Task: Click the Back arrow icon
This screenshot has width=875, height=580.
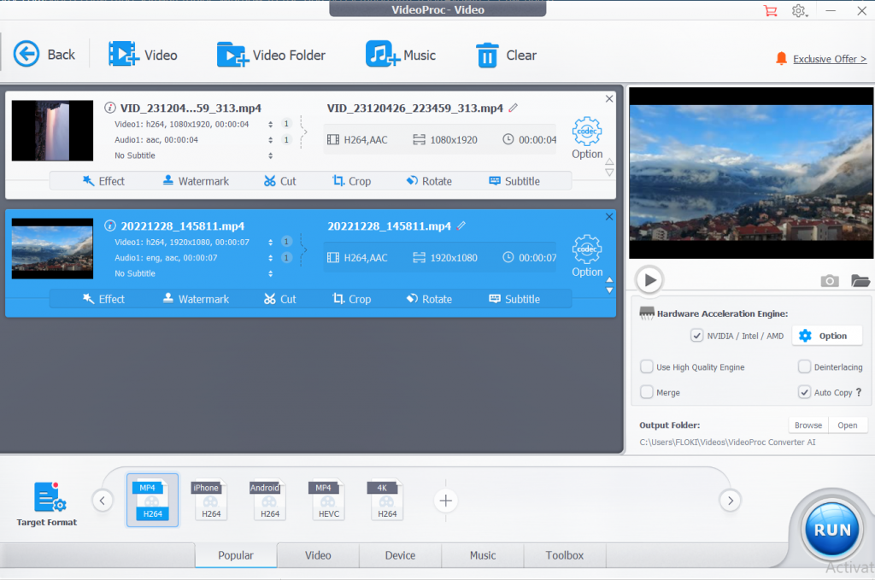Action: click(x=26, y=55)
